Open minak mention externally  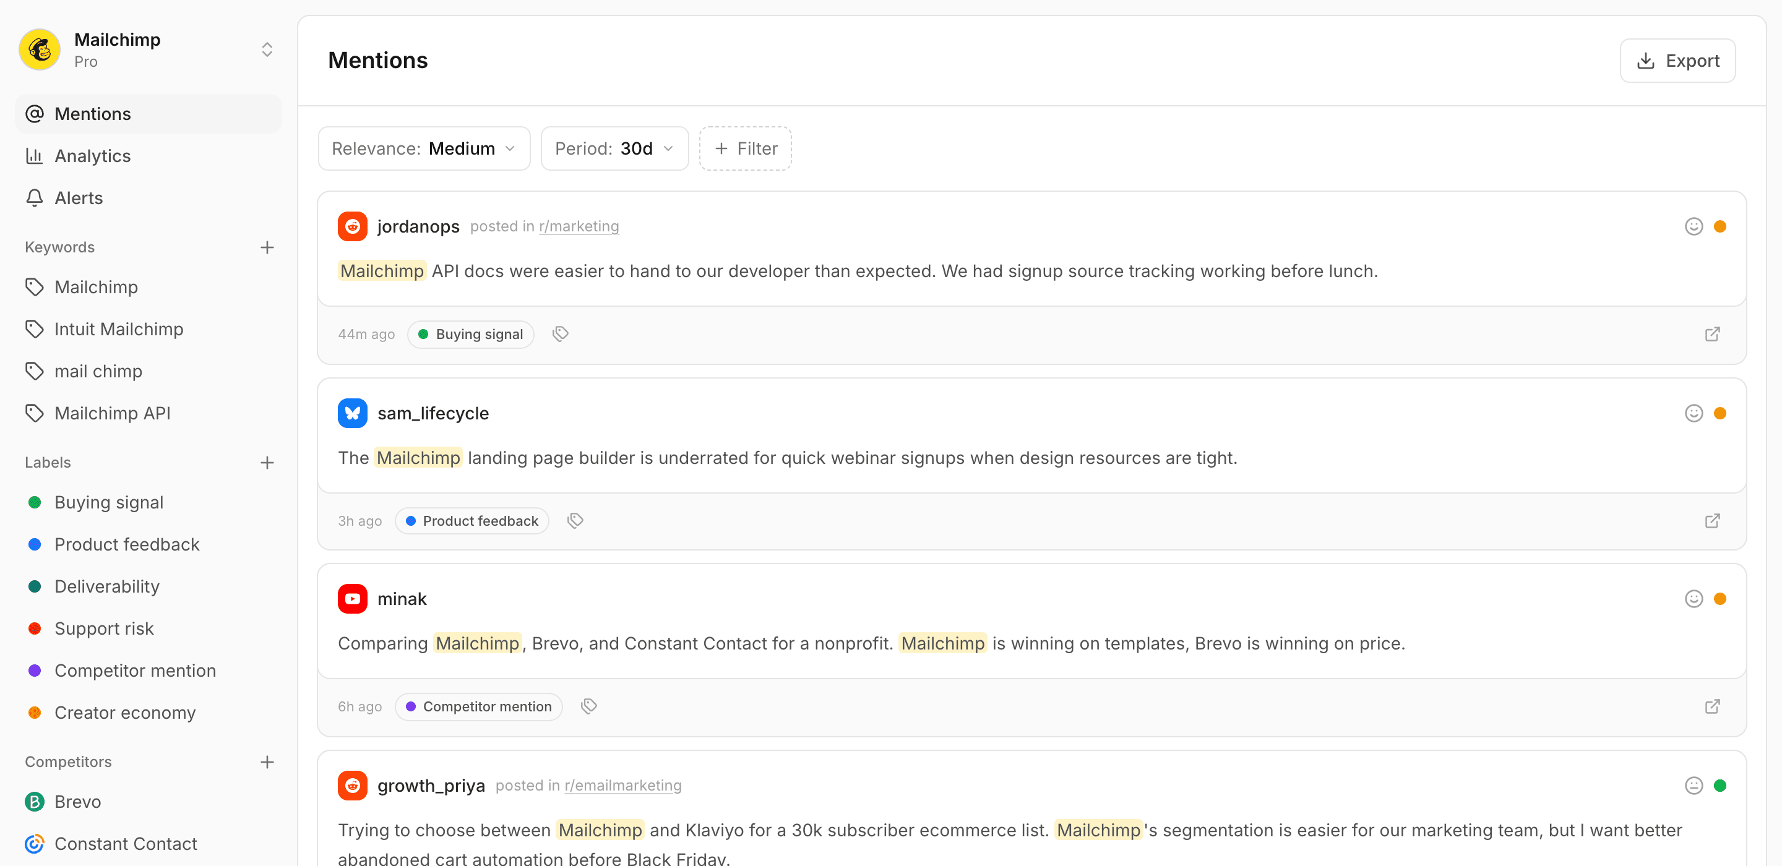[1712, 707]
